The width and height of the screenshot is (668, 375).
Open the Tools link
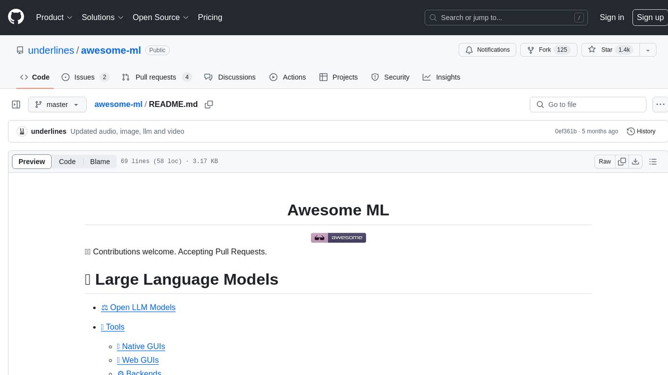click(x=112, y=327)
